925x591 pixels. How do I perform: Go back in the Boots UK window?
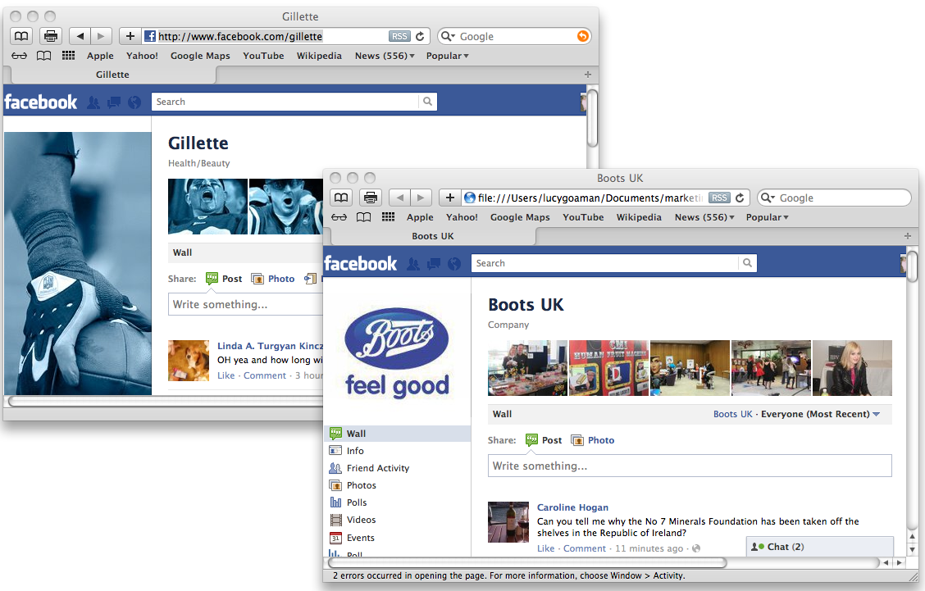tap(399, 198)
